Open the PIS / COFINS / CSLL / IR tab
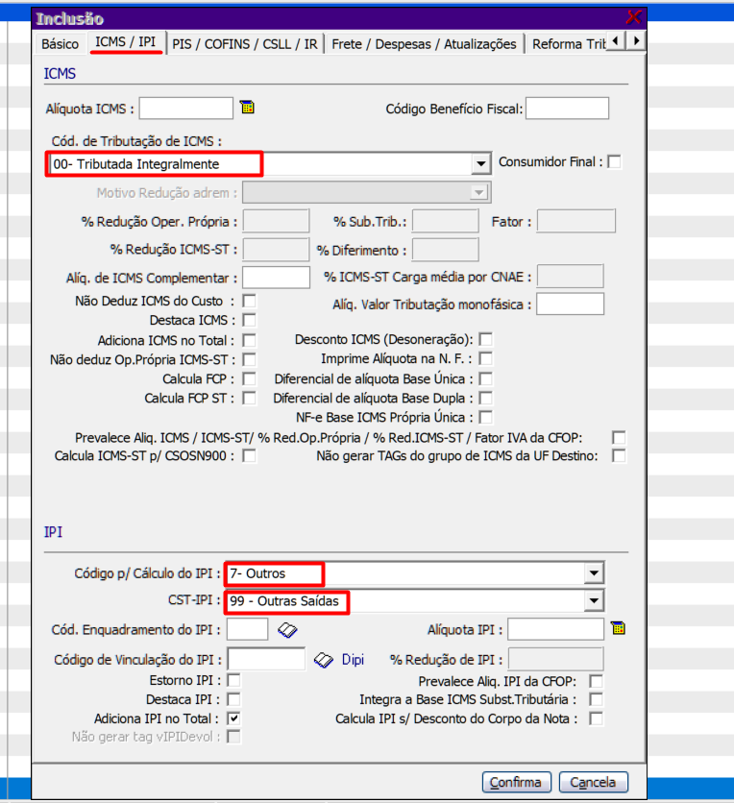 tap(245, 44)
